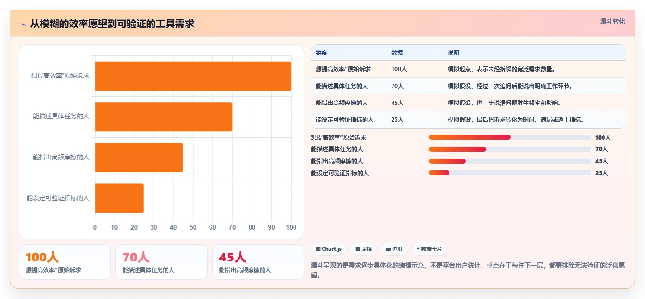The image size is (645, 299).
Task: Click the 数据卡片 tag chip
Action: pos(429,249)
